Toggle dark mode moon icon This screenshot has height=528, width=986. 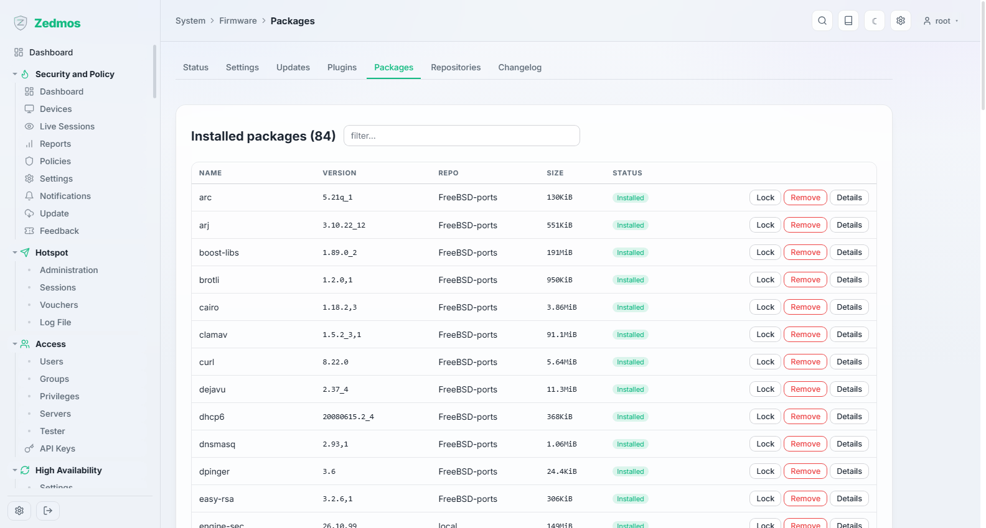click(875, 21)
